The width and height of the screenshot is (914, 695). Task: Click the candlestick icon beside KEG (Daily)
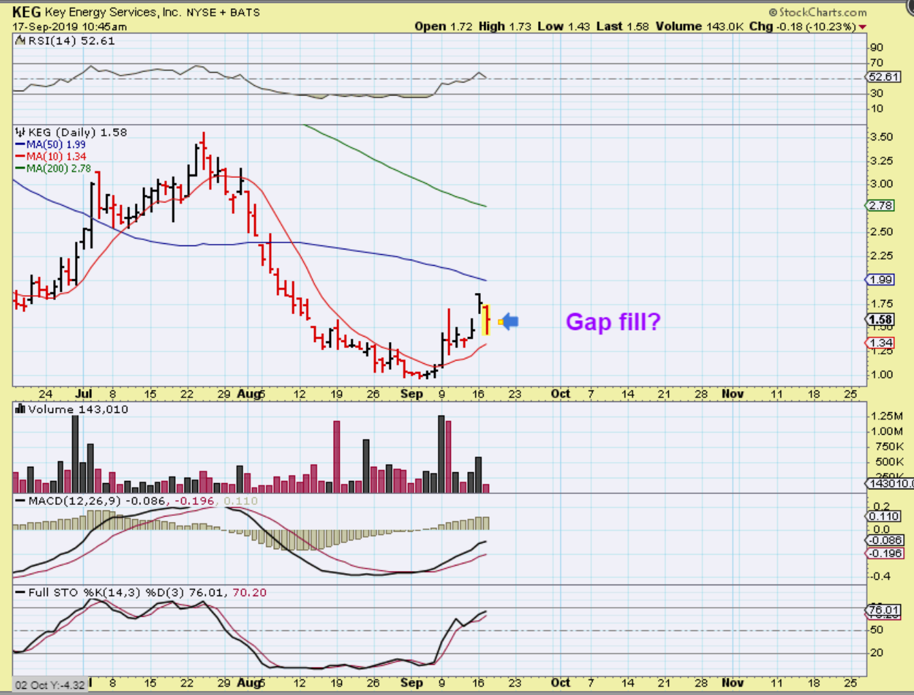[20, 132]
